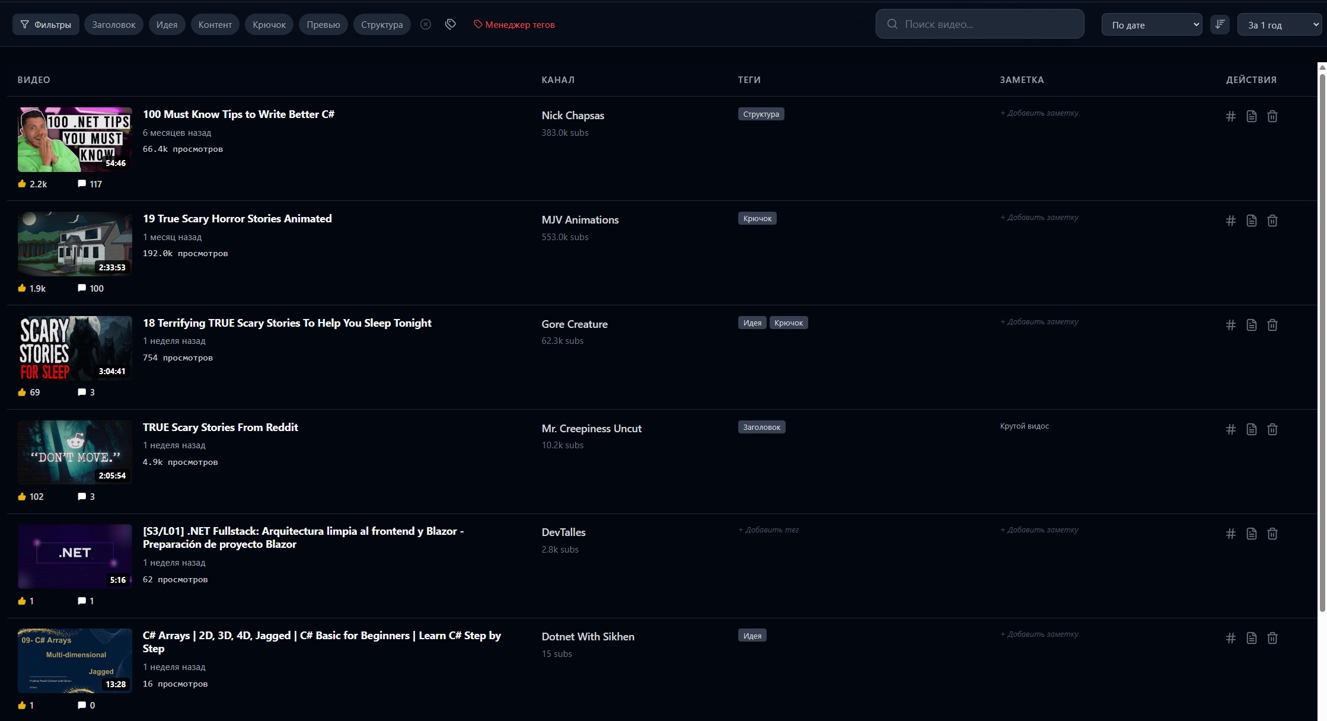Click the hashtag icon for Nick Chapsas video
The width and height of the screenshot is (1327, 721).
click(1231, 116)
